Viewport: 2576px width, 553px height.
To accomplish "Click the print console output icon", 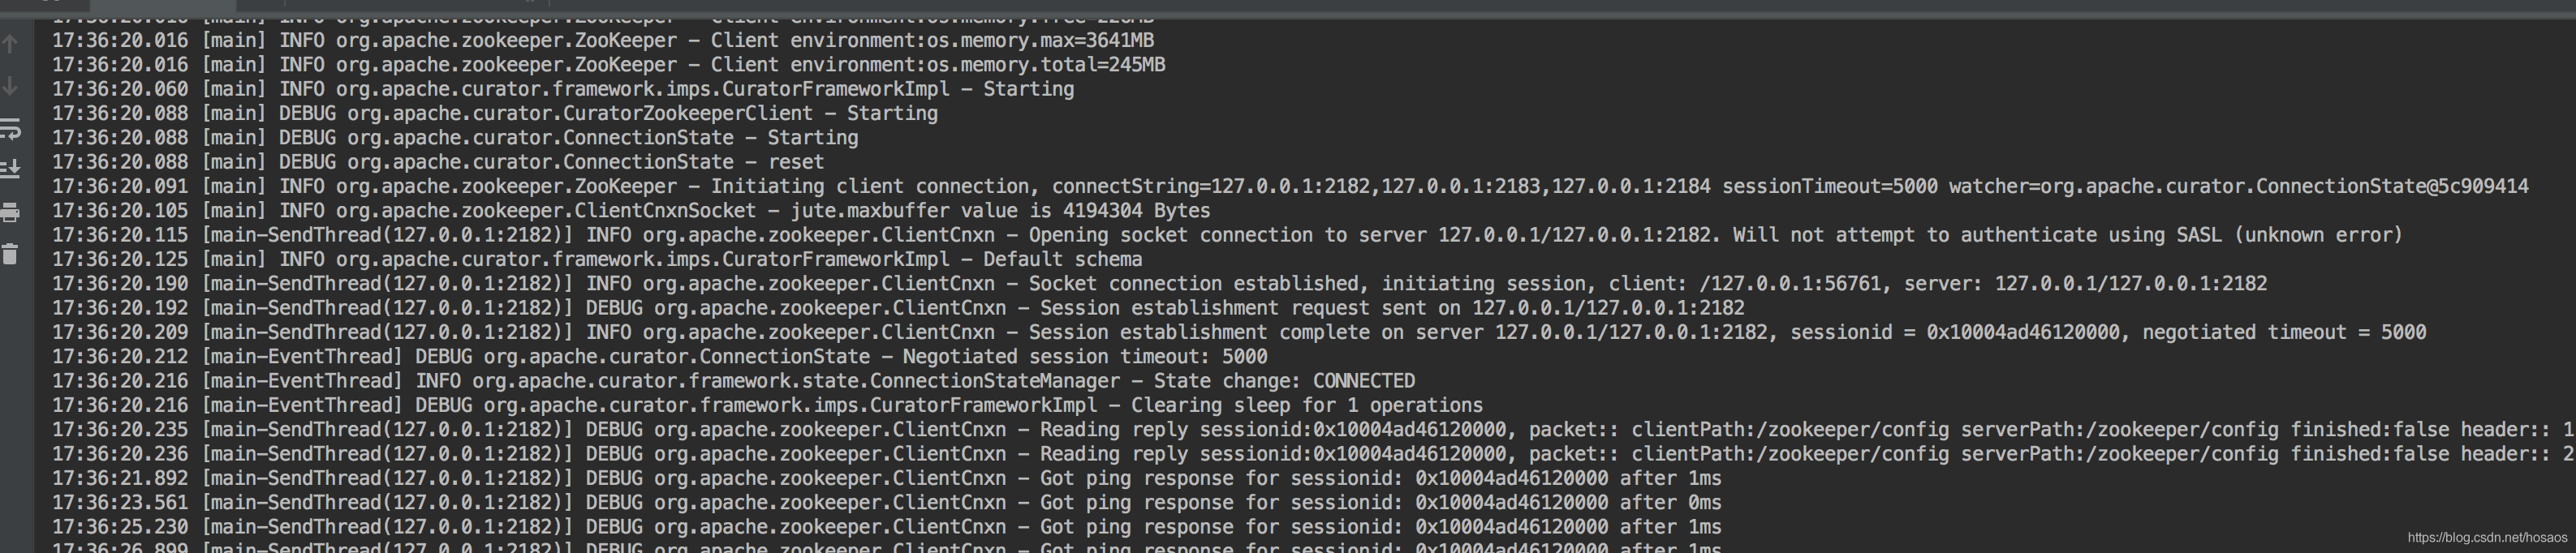I will (x=11, y=212).
